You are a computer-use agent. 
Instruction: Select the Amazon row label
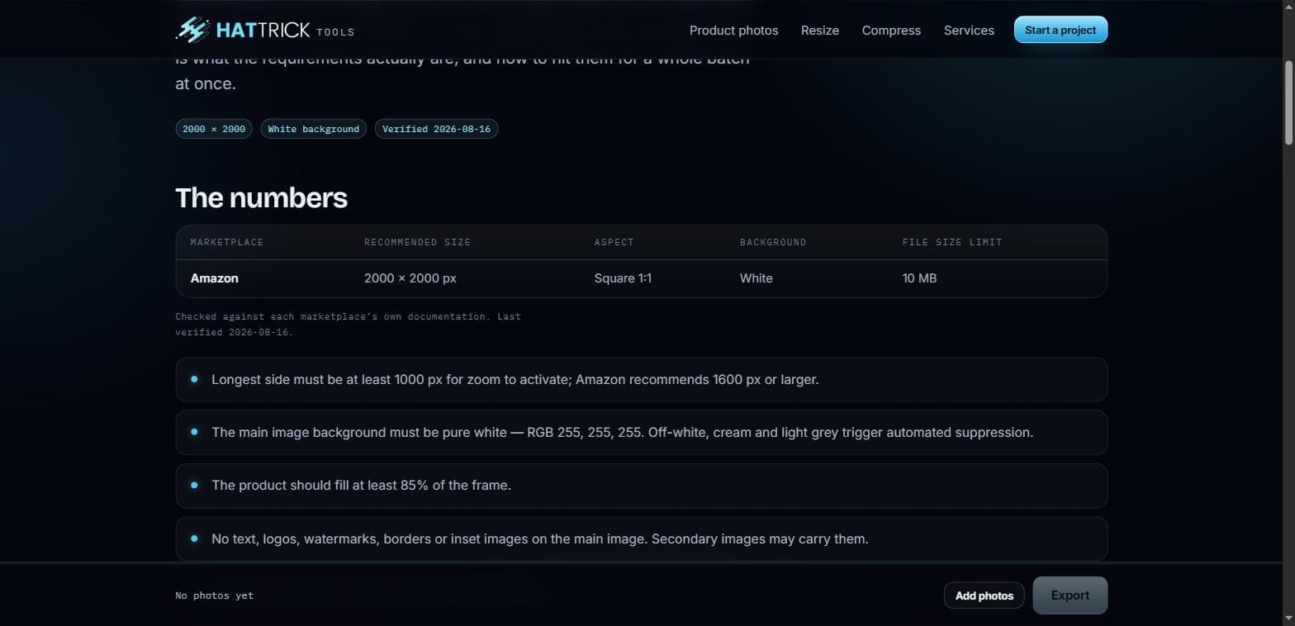(x=215, y=278)
